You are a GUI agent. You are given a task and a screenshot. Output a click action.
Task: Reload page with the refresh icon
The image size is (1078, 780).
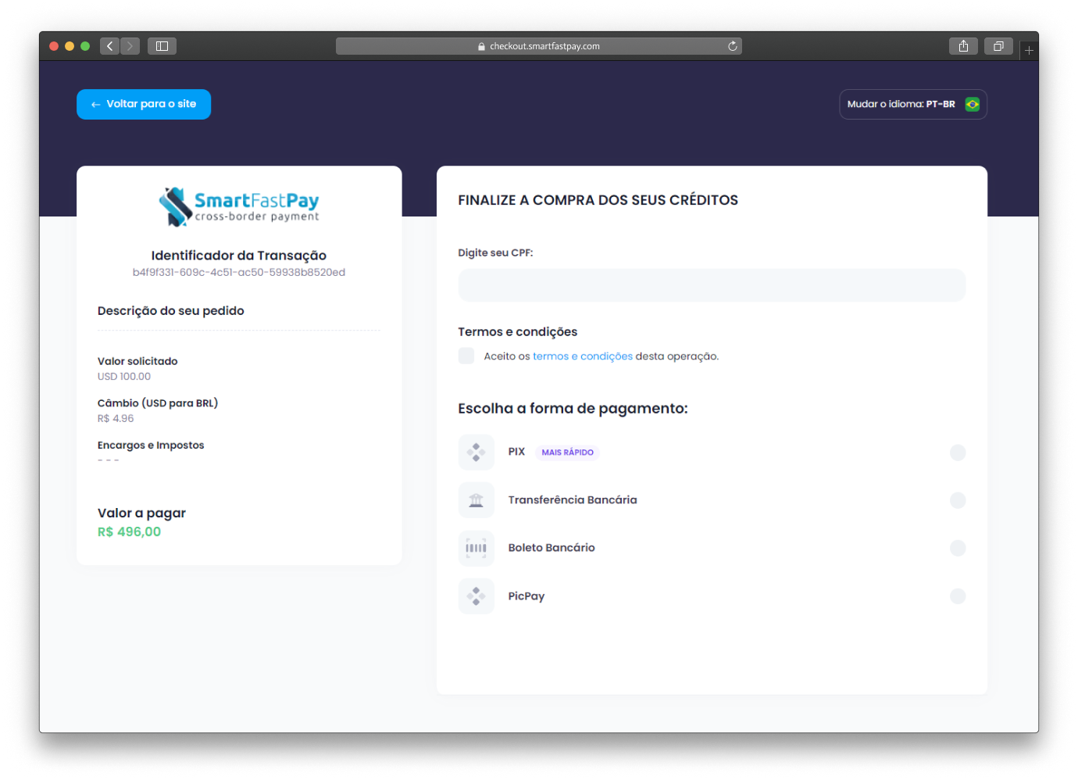tap(733, 46)
